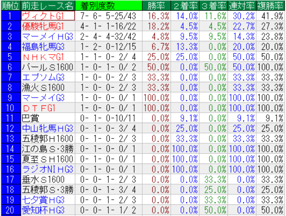The width and height of the screenshot is (286, 216).
Task: Click the rank 5 cell
Action: (x=11, y=57)
